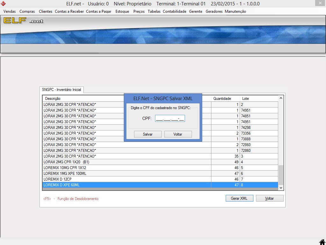Click Voltar button beside Gerar XML
The image size is (326, 245).
tap(270, 198)
